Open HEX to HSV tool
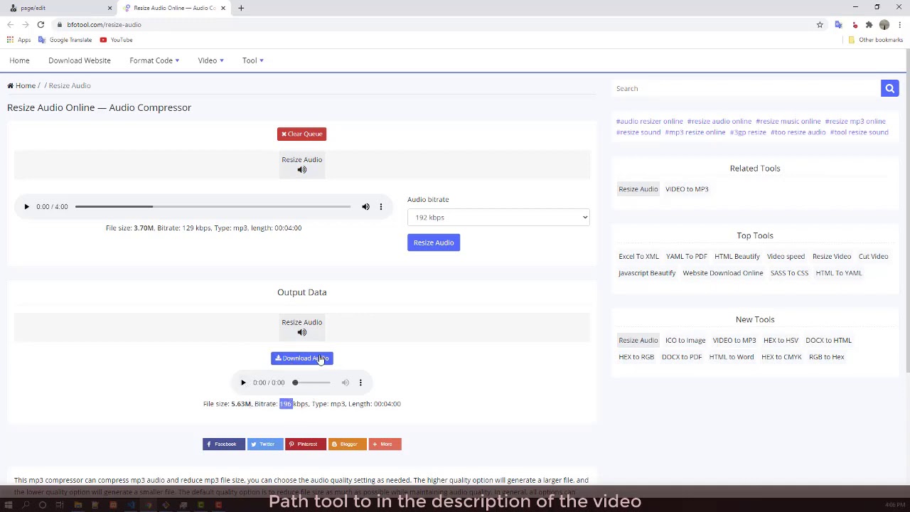 (781, 341)
